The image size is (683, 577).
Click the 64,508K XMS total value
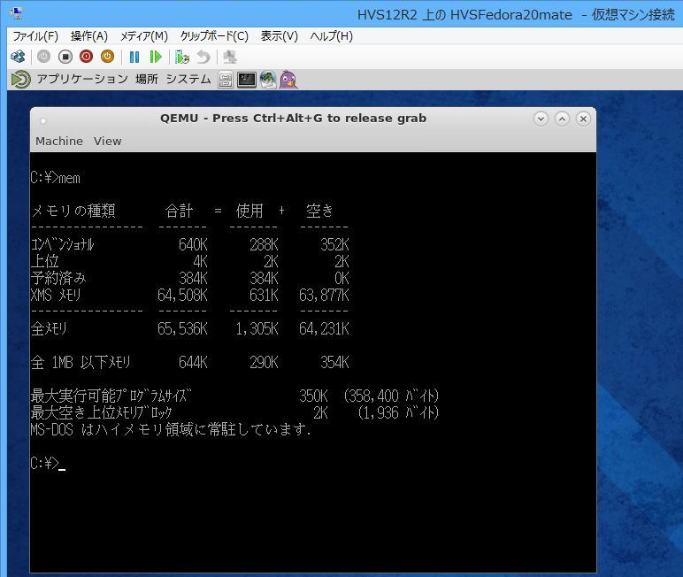tap(182, 295)
